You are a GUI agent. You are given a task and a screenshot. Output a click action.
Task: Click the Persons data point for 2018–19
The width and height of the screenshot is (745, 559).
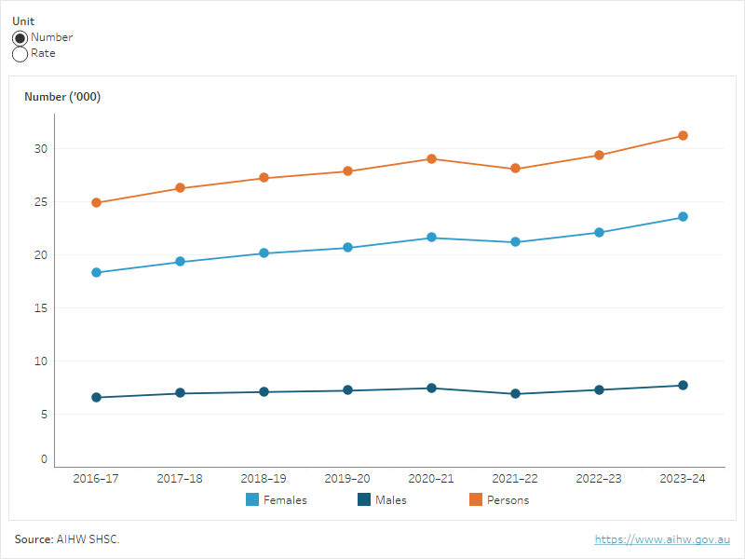(x=264, y=178)
